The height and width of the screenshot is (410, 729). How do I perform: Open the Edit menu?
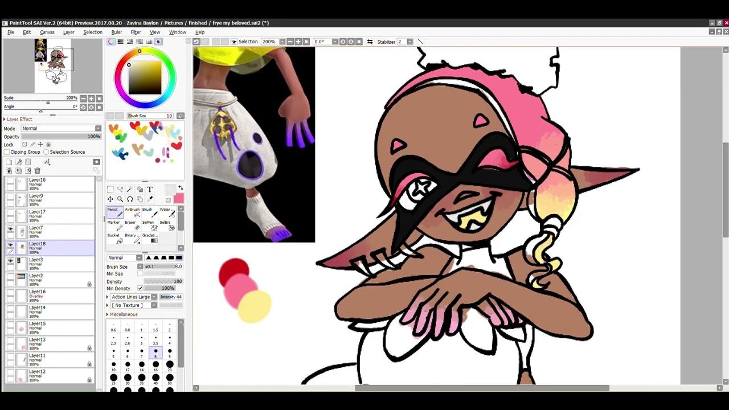tap(27, 32)
